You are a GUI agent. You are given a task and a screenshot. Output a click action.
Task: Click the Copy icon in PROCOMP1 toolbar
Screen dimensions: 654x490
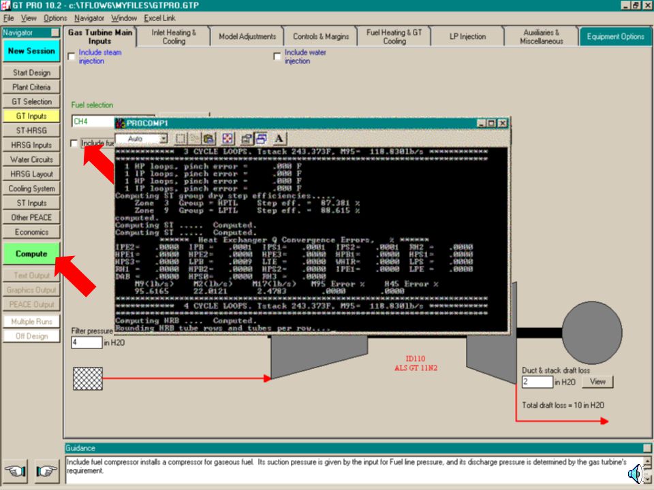coord(194,139)
